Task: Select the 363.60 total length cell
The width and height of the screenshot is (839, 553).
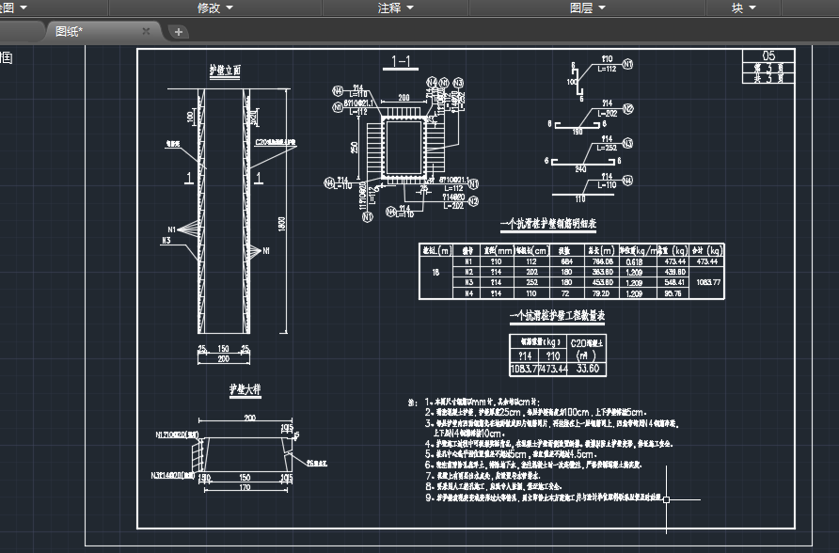Action: click(603, 272)
